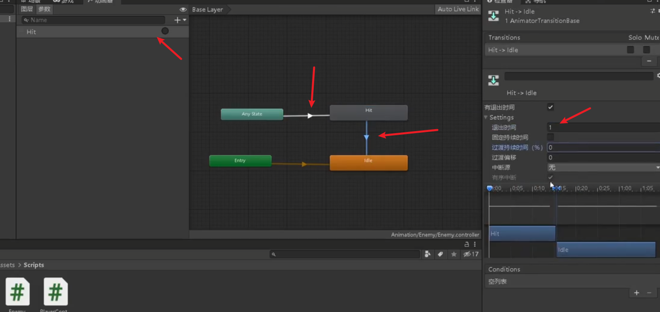This screenshot has width=660, height=312.
Task: Toggle the Project panel lock icon
Action: click(x=466, y=244)
